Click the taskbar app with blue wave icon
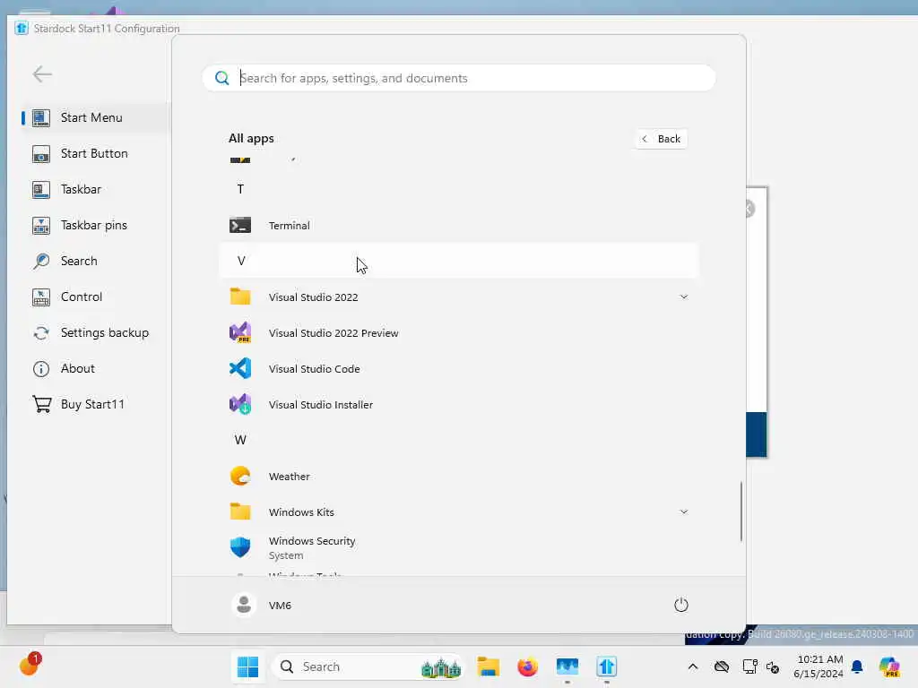This screenshot has height=688, width=918. click(567, 666)
